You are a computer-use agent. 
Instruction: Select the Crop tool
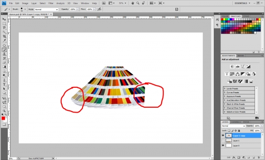coord(4,36)
